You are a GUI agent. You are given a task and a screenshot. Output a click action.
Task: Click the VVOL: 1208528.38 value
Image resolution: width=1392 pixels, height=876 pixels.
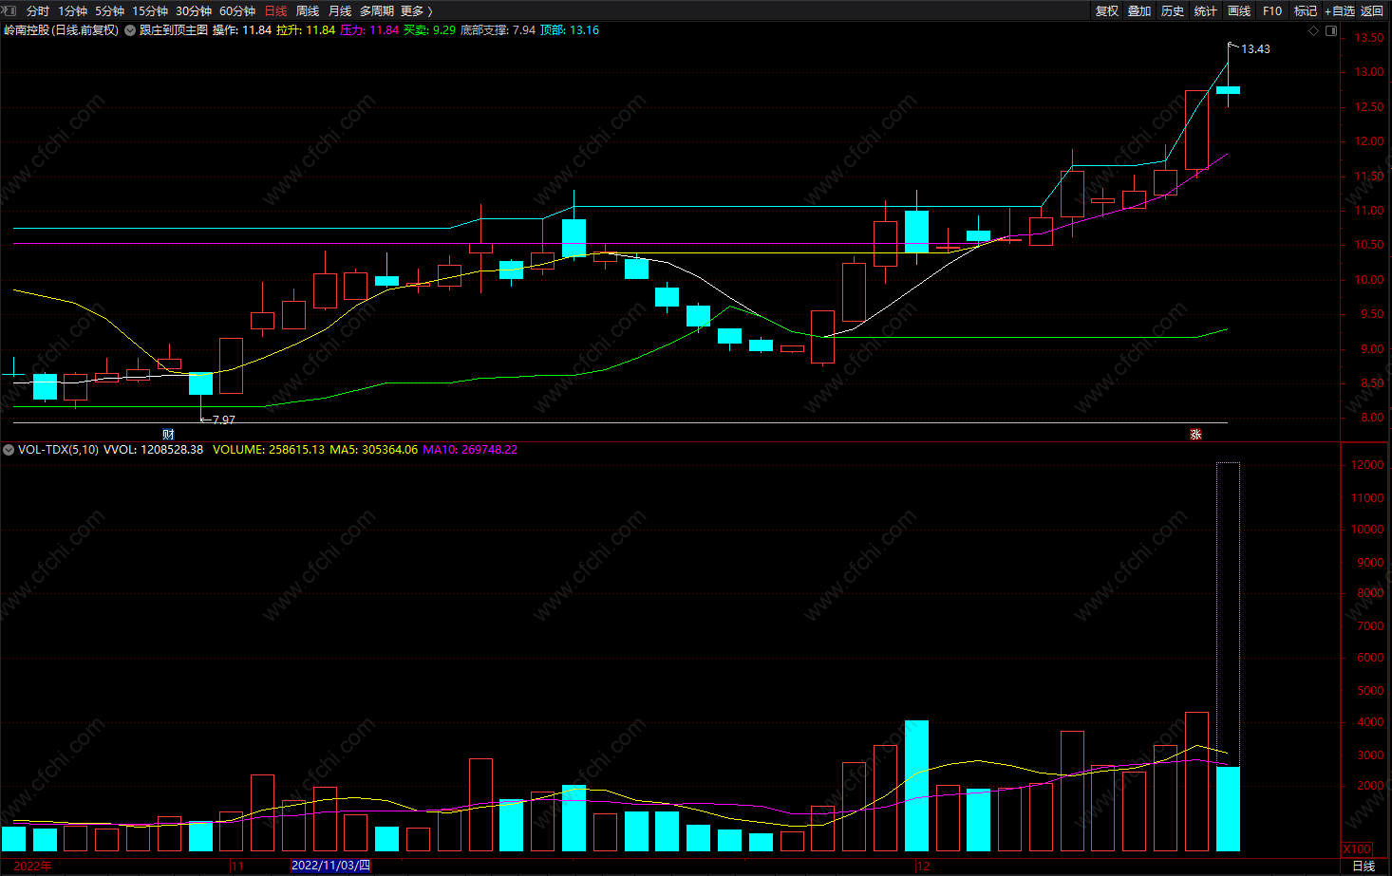153,450
